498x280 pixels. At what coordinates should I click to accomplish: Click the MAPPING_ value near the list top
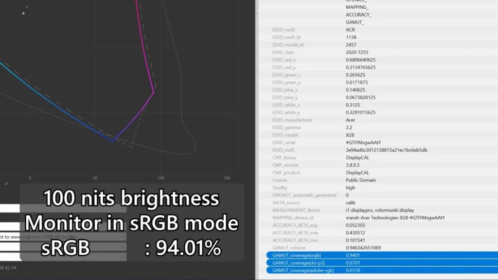[x=356, y=7]
